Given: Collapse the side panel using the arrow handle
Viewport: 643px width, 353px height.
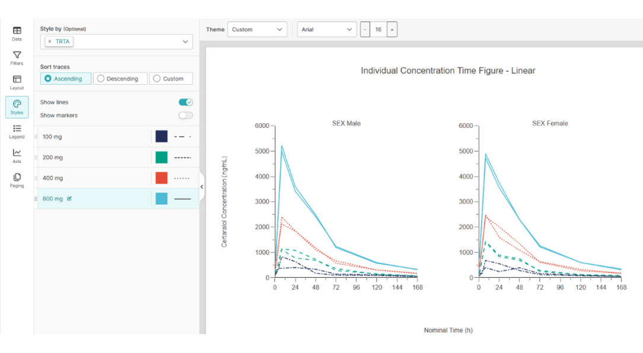Looking at the screenshot, I should (202, 187).
